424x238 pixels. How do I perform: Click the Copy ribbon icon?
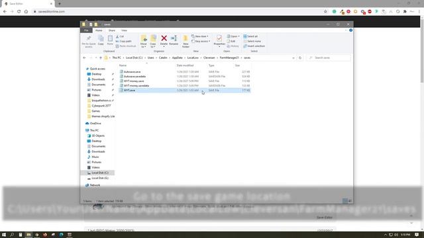pos(101,40)
